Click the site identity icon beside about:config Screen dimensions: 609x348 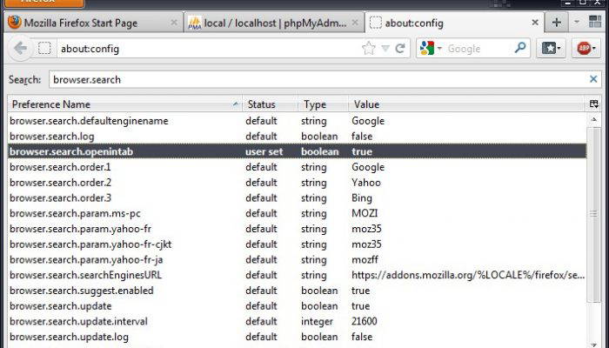[44, 49]
